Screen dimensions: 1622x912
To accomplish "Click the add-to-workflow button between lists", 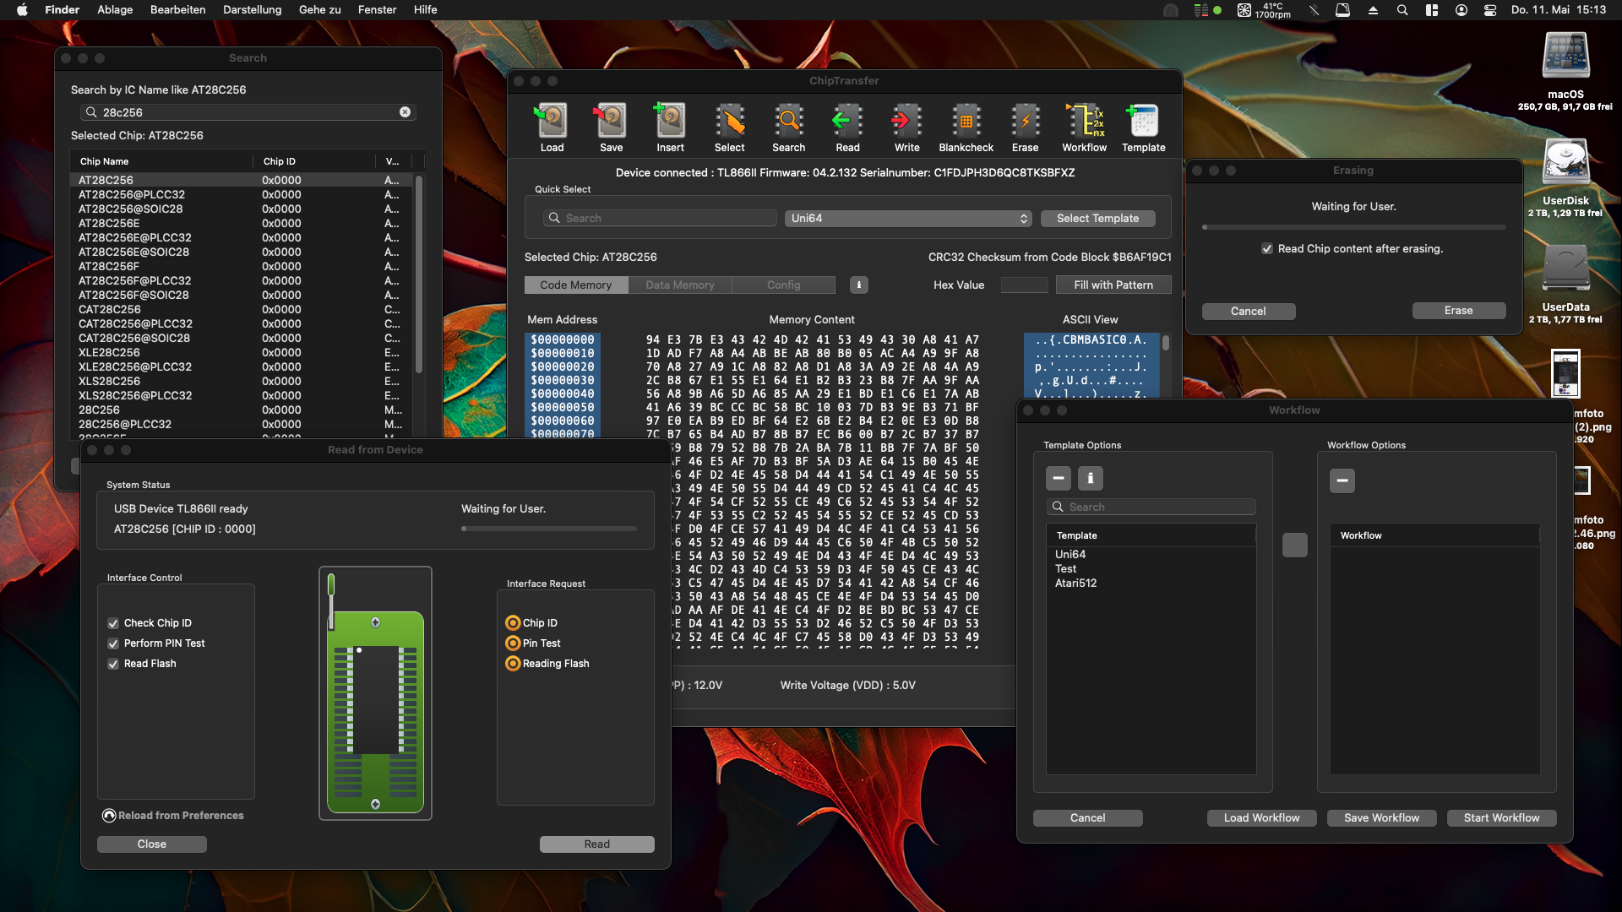I will click(1294, 545).
